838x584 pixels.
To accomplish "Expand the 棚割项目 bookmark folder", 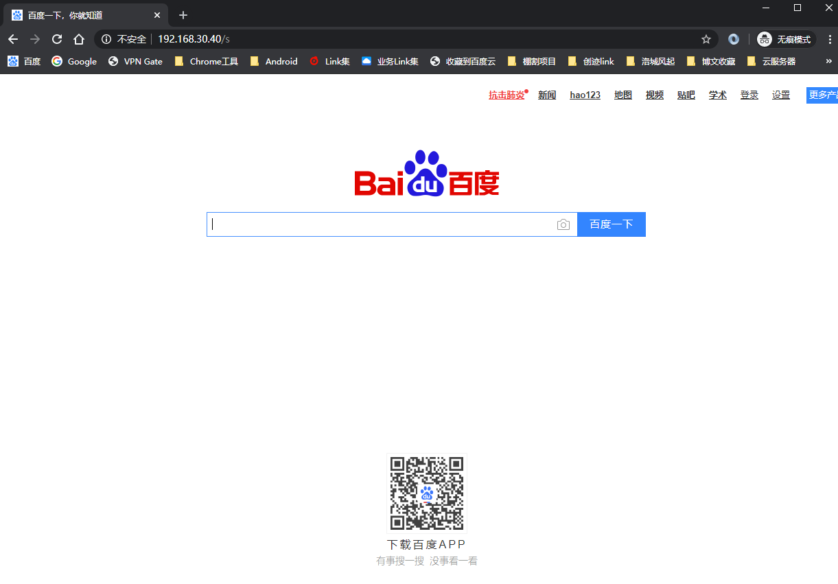I will 532,61.
